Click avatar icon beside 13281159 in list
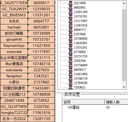Screen dimensions: 128x122 tap(71, 12)
